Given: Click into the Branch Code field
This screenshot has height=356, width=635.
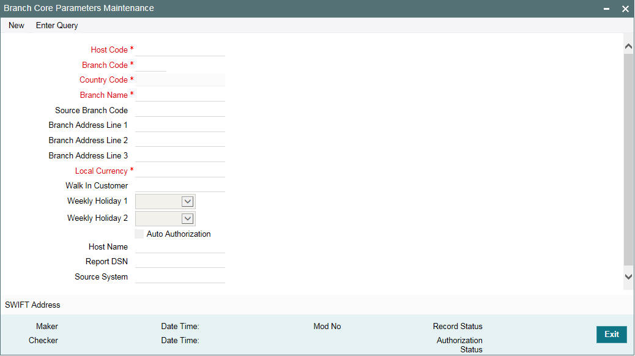Looking at the screenshot, I should (150, 65).
